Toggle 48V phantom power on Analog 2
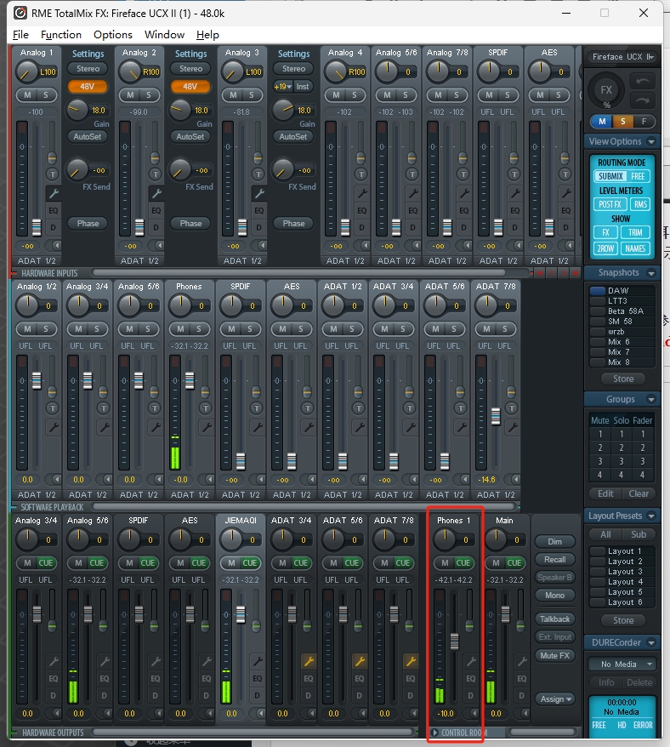The width and height of the screenshot is (670, 747). pos(190,86)
